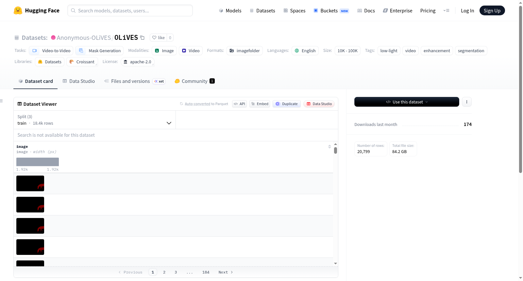Open the Datasets menu item
The image size is (523, 281).
pyautogui.click(x=262, y=10)
